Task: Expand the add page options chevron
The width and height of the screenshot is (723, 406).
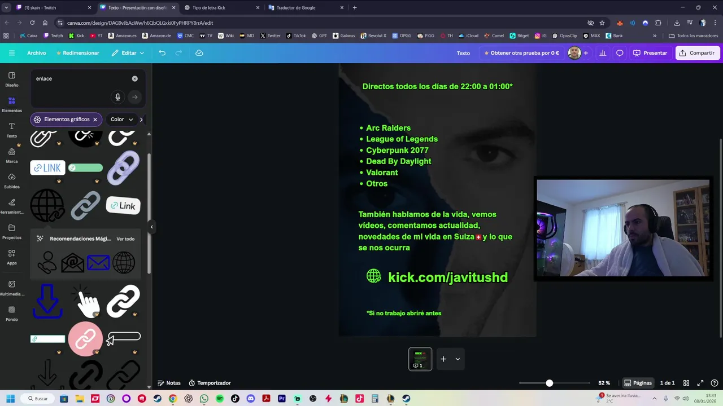Action: click(x=458, y=359)
